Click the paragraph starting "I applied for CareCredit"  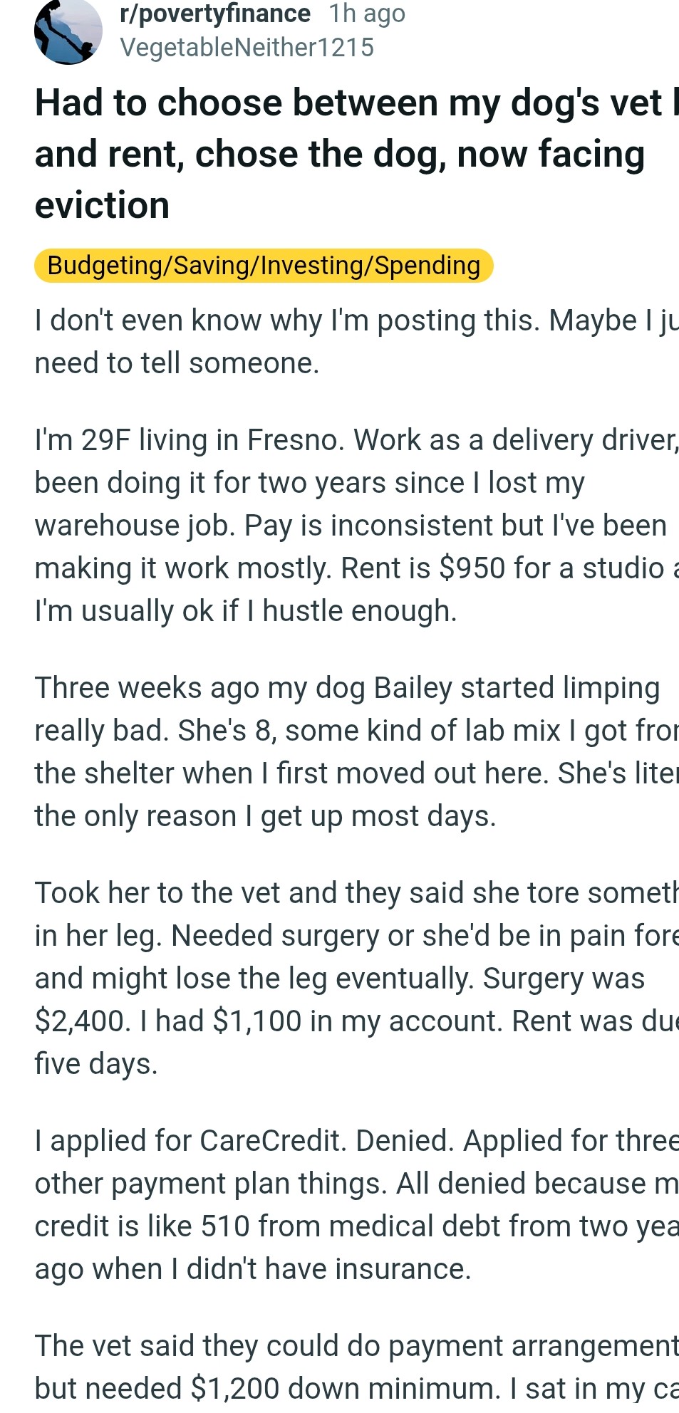[342, 1205]
